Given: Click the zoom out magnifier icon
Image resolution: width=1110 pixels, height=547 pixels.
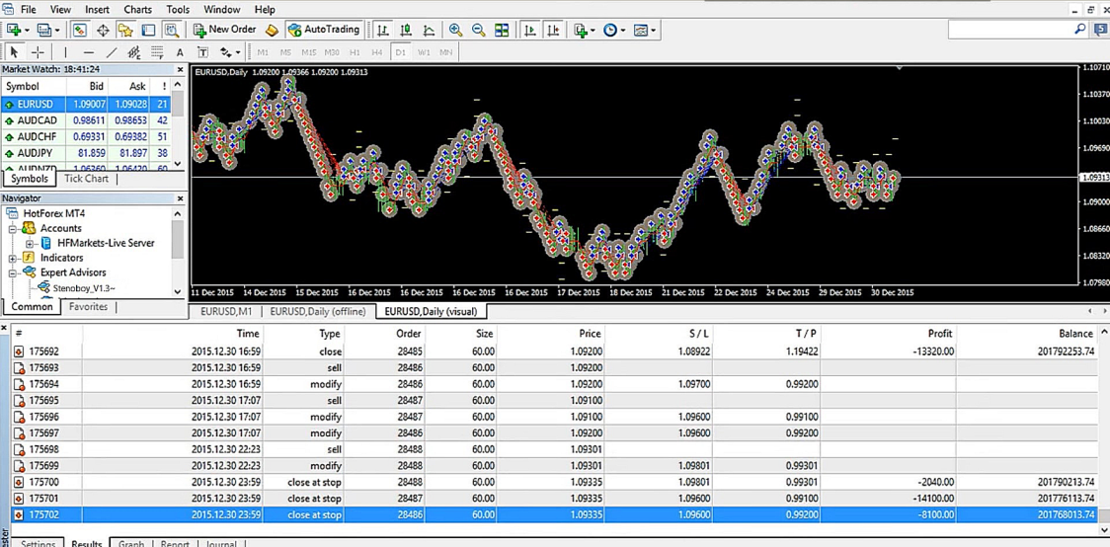Looking at the screenshot, I should (x=478, y=31).
